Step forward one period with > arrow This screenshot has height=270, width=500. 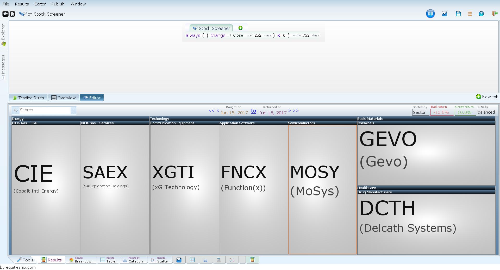[x=289, y=111]
